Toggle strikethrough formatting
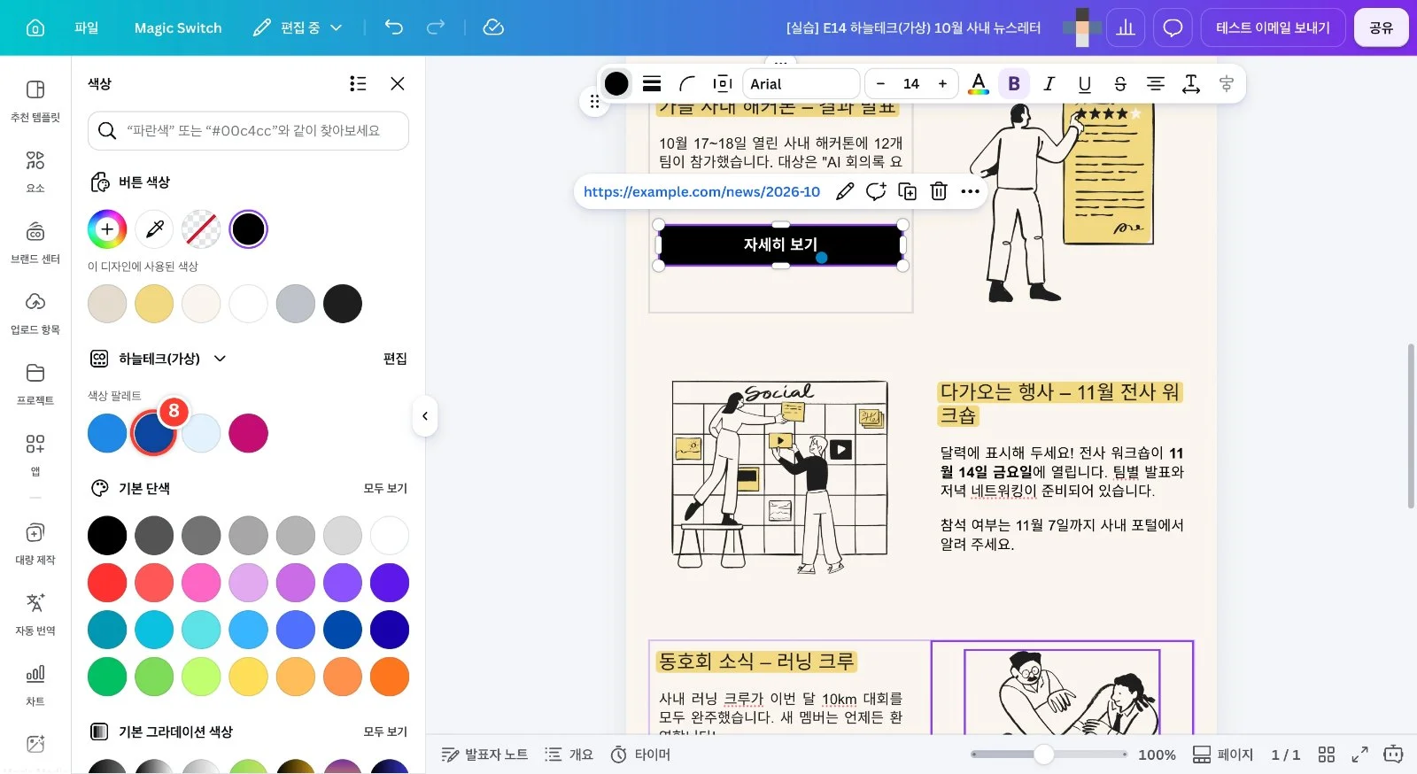Image resolution: width=1417 pixels, height=774 pixels. coord(1120,84)
